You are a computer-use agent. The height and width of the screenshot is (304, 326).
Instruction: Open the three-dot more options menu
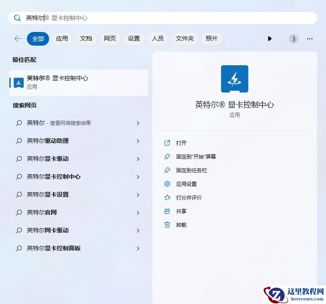pyautogui.click(x=310, y=39)
